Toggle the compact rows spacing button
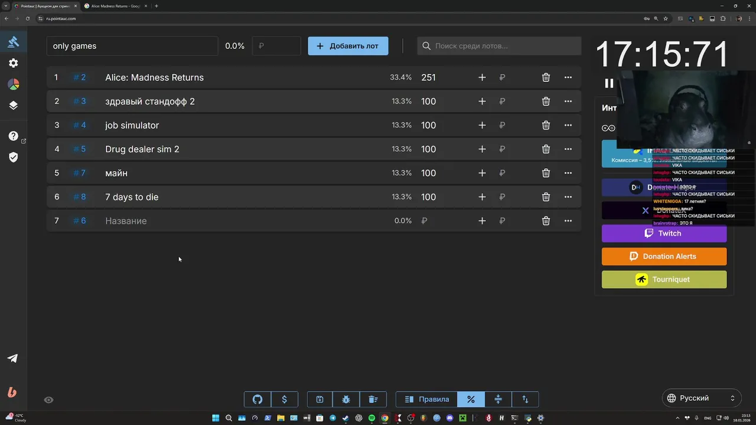This screenshot has width=756, height=425. [x=498, y=399]
